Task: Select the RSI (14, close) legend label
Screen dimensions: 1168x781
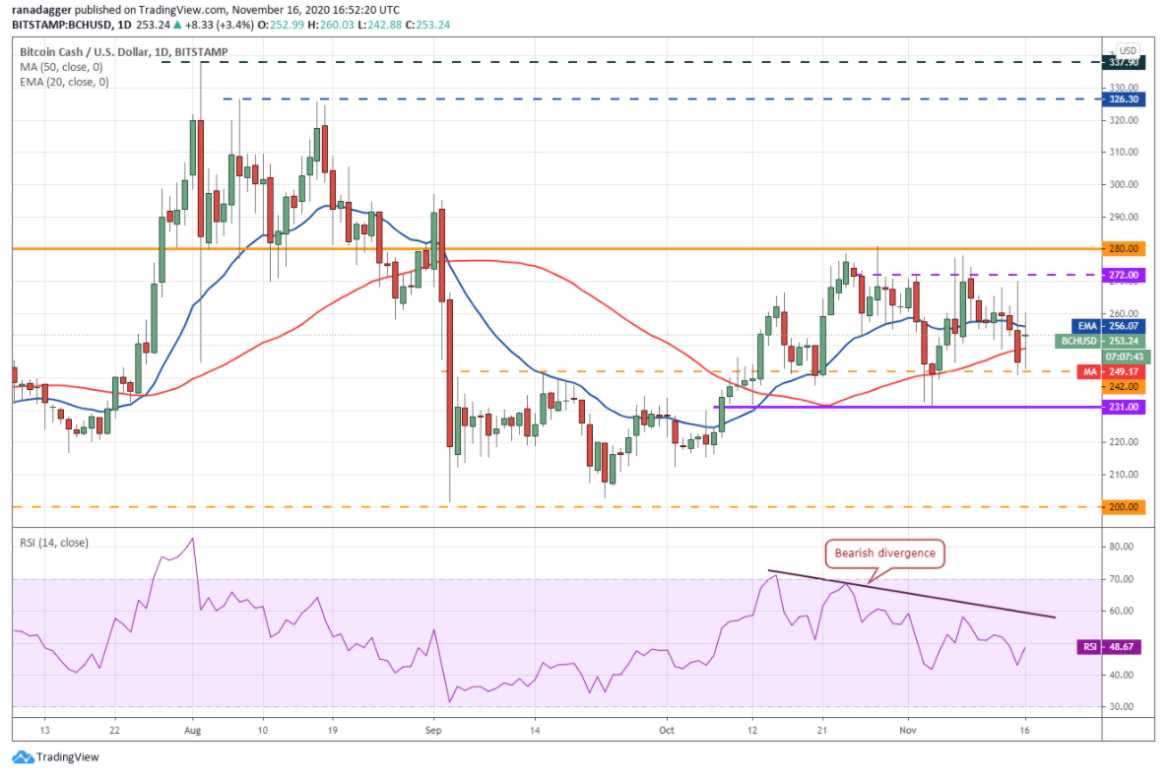Action: click(x=53, y=543)
